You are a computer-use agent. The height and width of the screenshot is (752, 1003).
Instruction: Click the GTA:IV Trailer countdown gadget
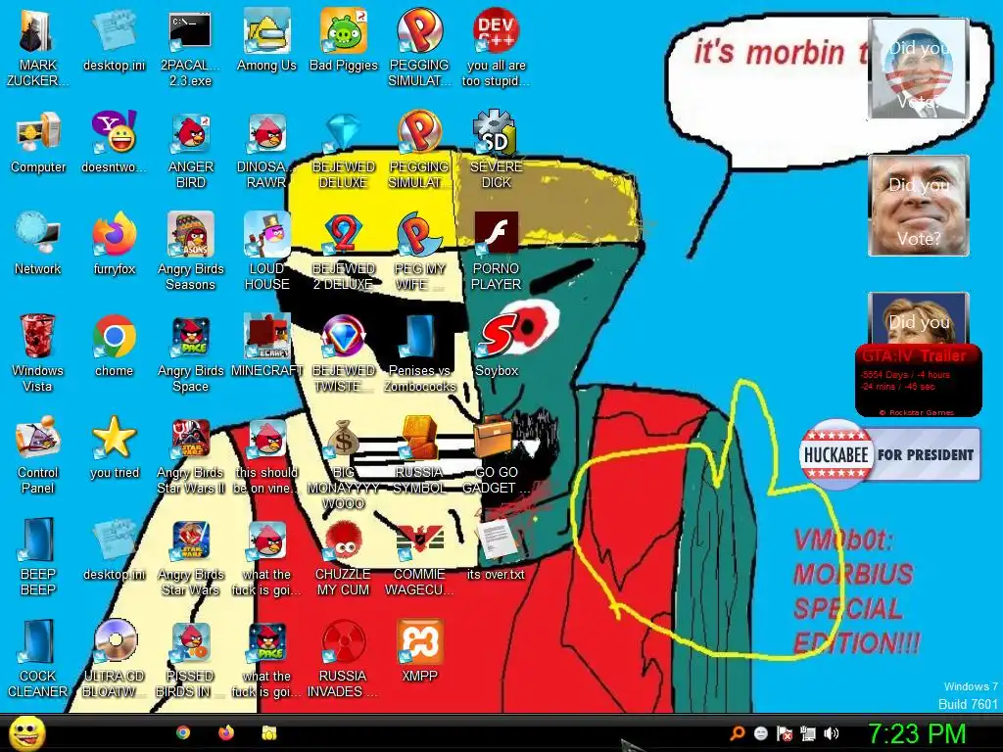(918, 380)
